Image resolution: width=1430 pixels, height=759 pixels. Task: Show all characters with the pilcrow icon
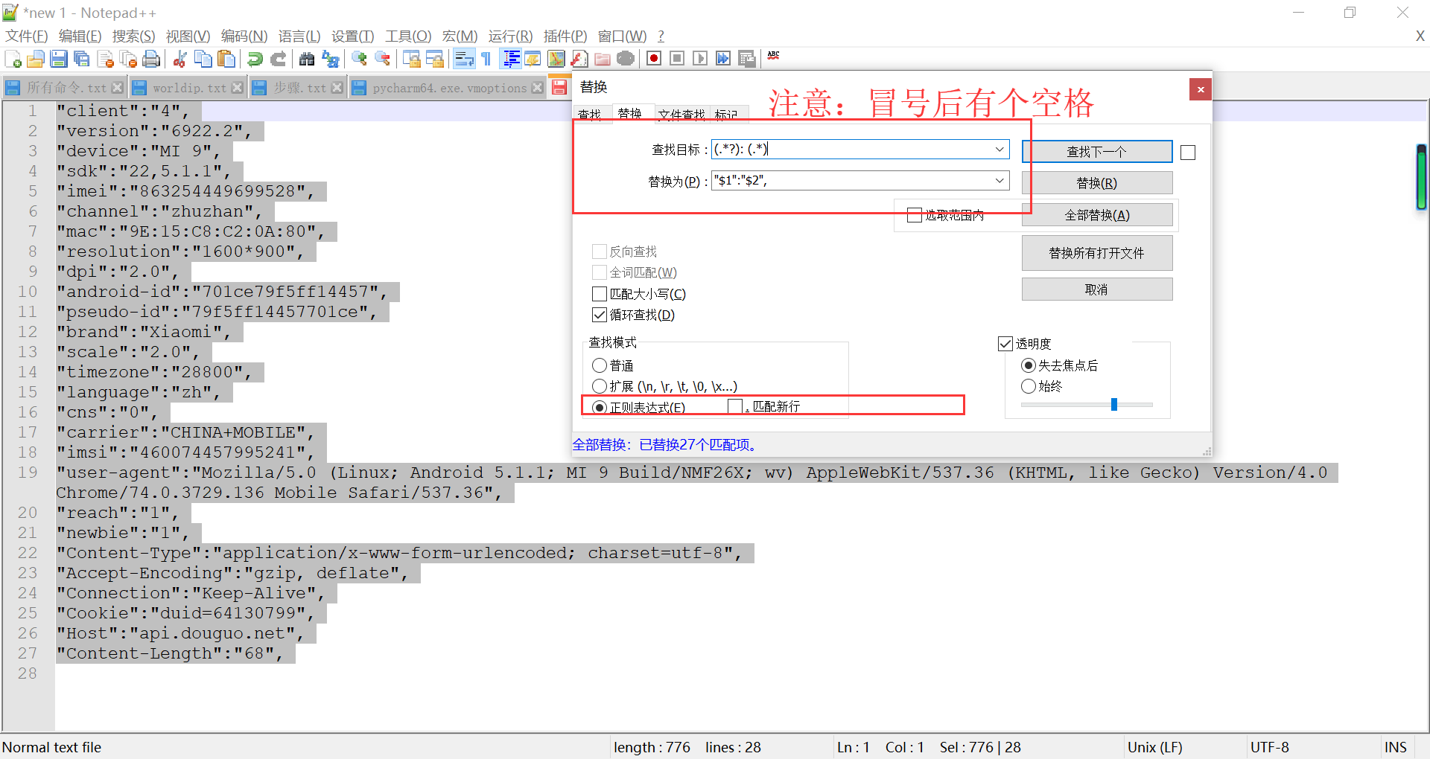(486, 59)
